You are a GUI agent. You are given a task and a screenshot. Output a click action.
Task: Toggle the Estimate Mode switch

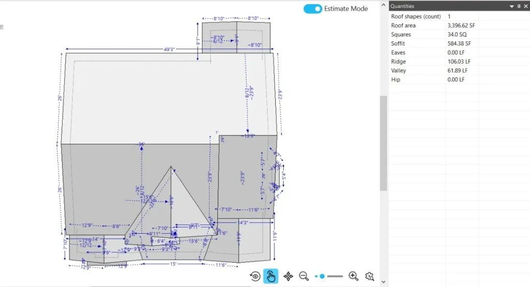313,9
